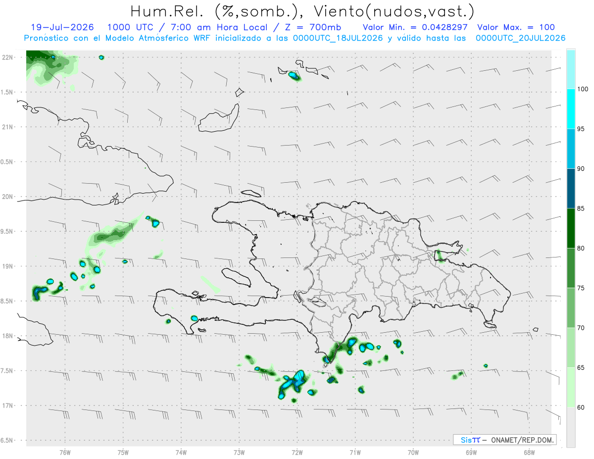Click the '70W' longitude axis label

(x=413, y=452)
